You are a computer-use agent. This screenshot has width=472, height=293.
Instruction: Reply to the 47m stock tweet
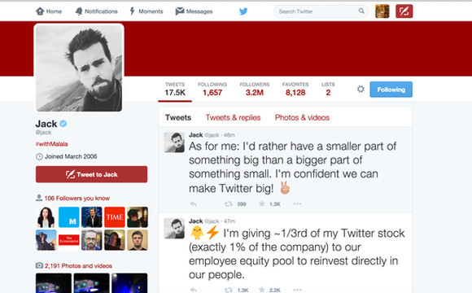point(193,290)
